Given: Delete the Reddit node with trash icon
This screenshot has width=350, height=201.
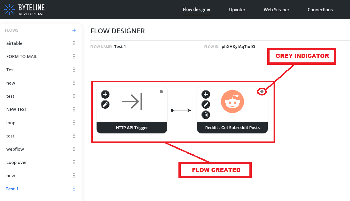Looking at the screenshot, I should tap(206, 115).
